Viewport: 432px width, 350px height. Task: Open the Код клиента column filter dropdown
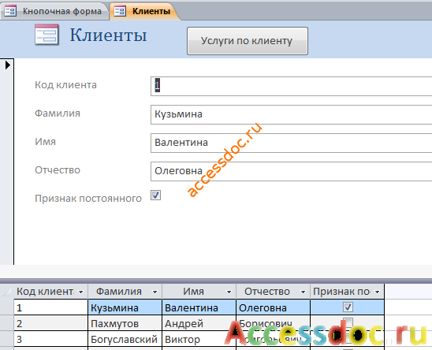point(80,292)
